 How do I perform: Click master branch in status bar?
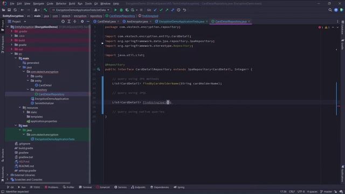click(x=326, y=192)
